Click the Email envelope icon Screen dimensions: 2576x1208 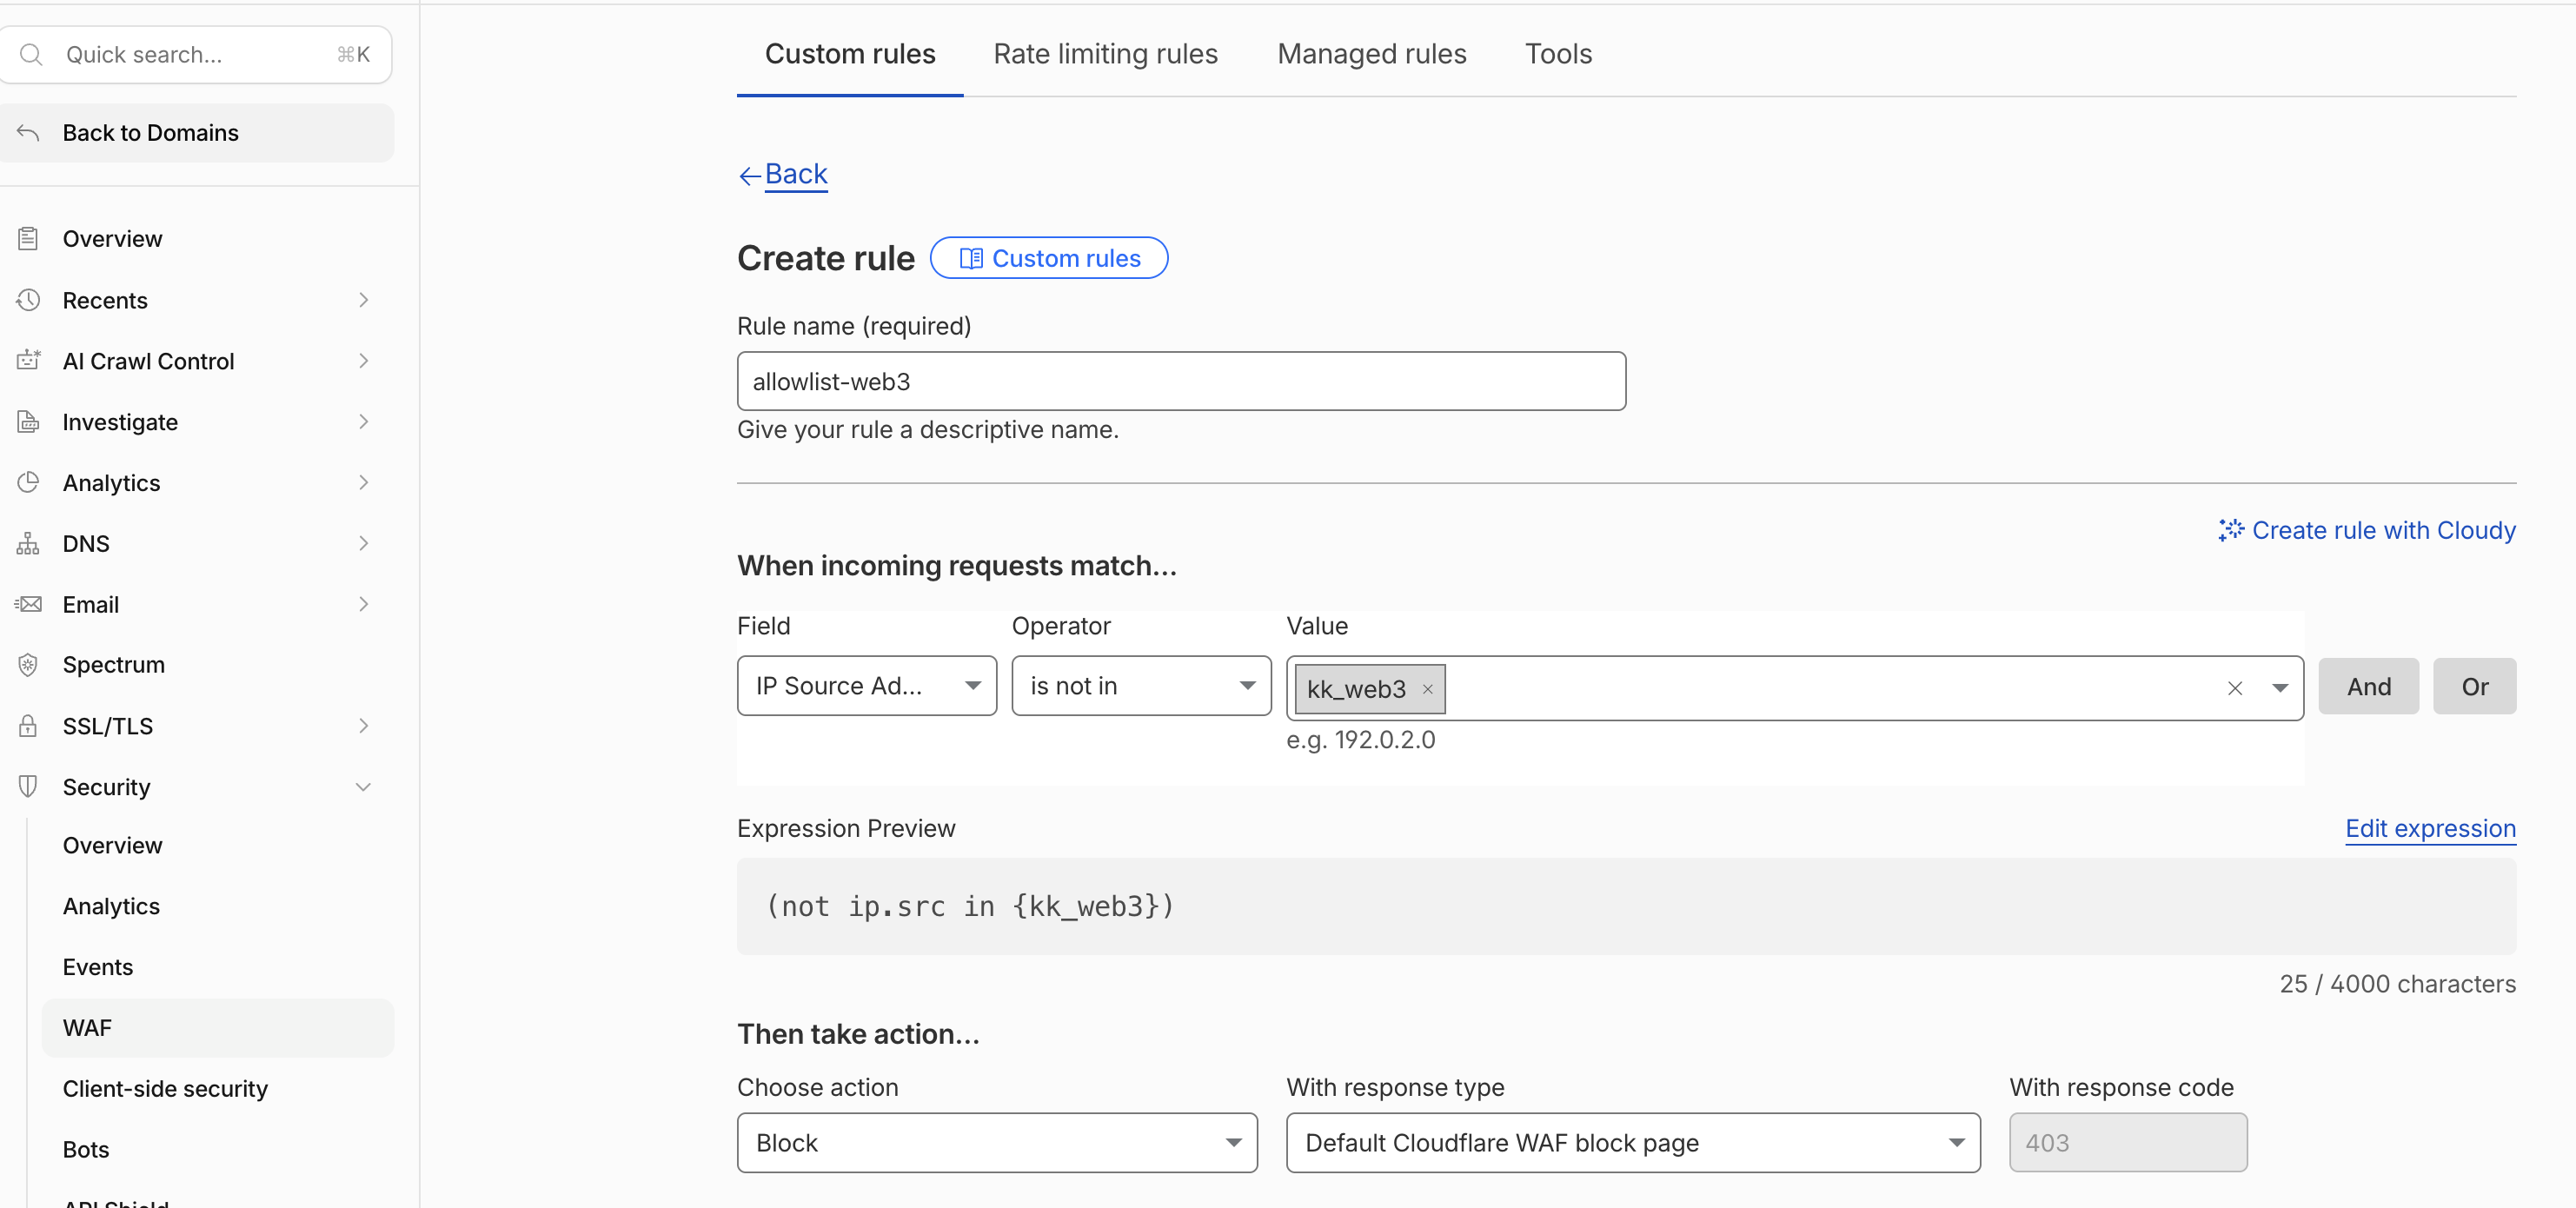[x=28, y=604]
